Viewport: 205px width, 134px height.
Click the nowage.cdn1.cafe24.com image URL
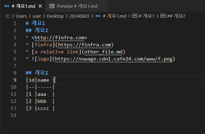pyautogui.click(x=114, y=59)
